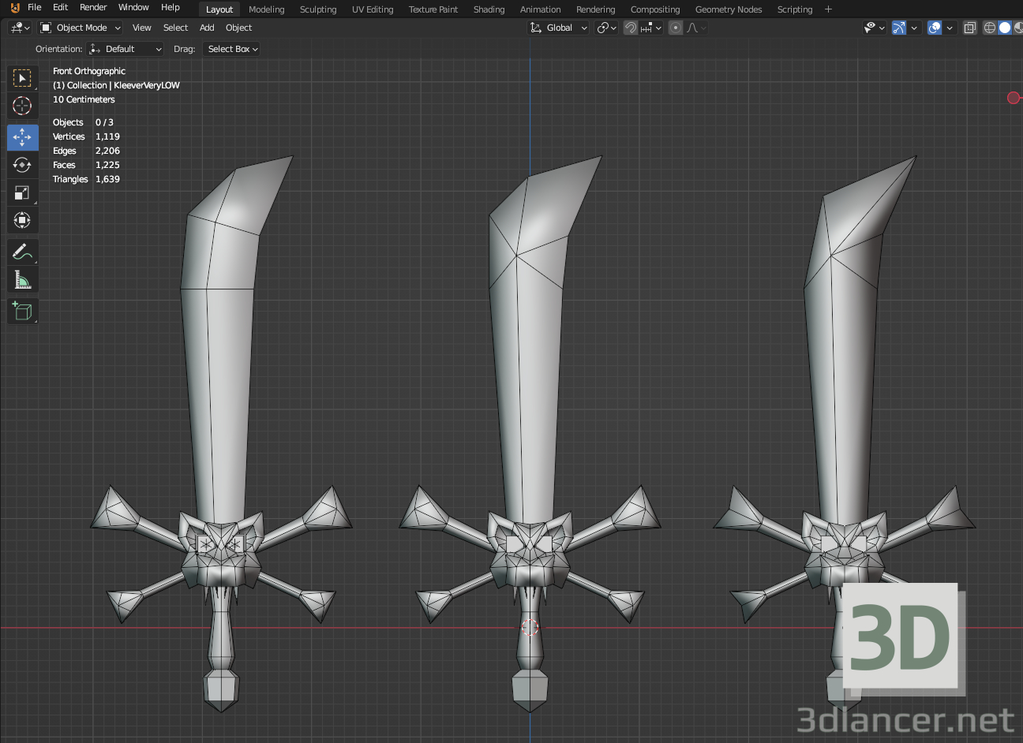Open the Object Mode dropdown
Viewport: 1023px width, 743px height.
tap(81, 28)
